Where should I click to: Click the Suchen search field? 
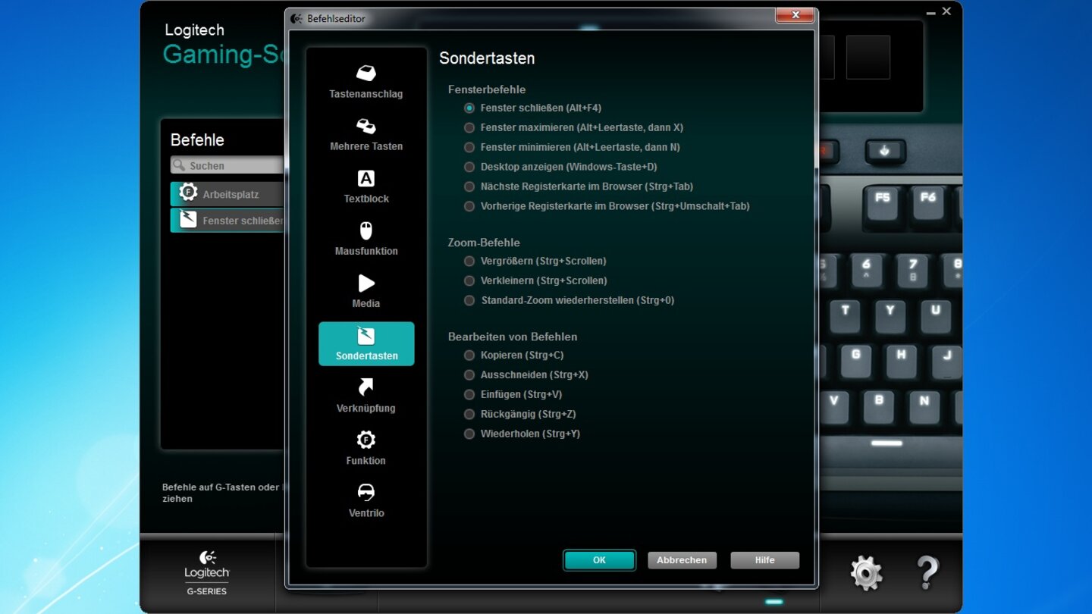coord(227,165)
